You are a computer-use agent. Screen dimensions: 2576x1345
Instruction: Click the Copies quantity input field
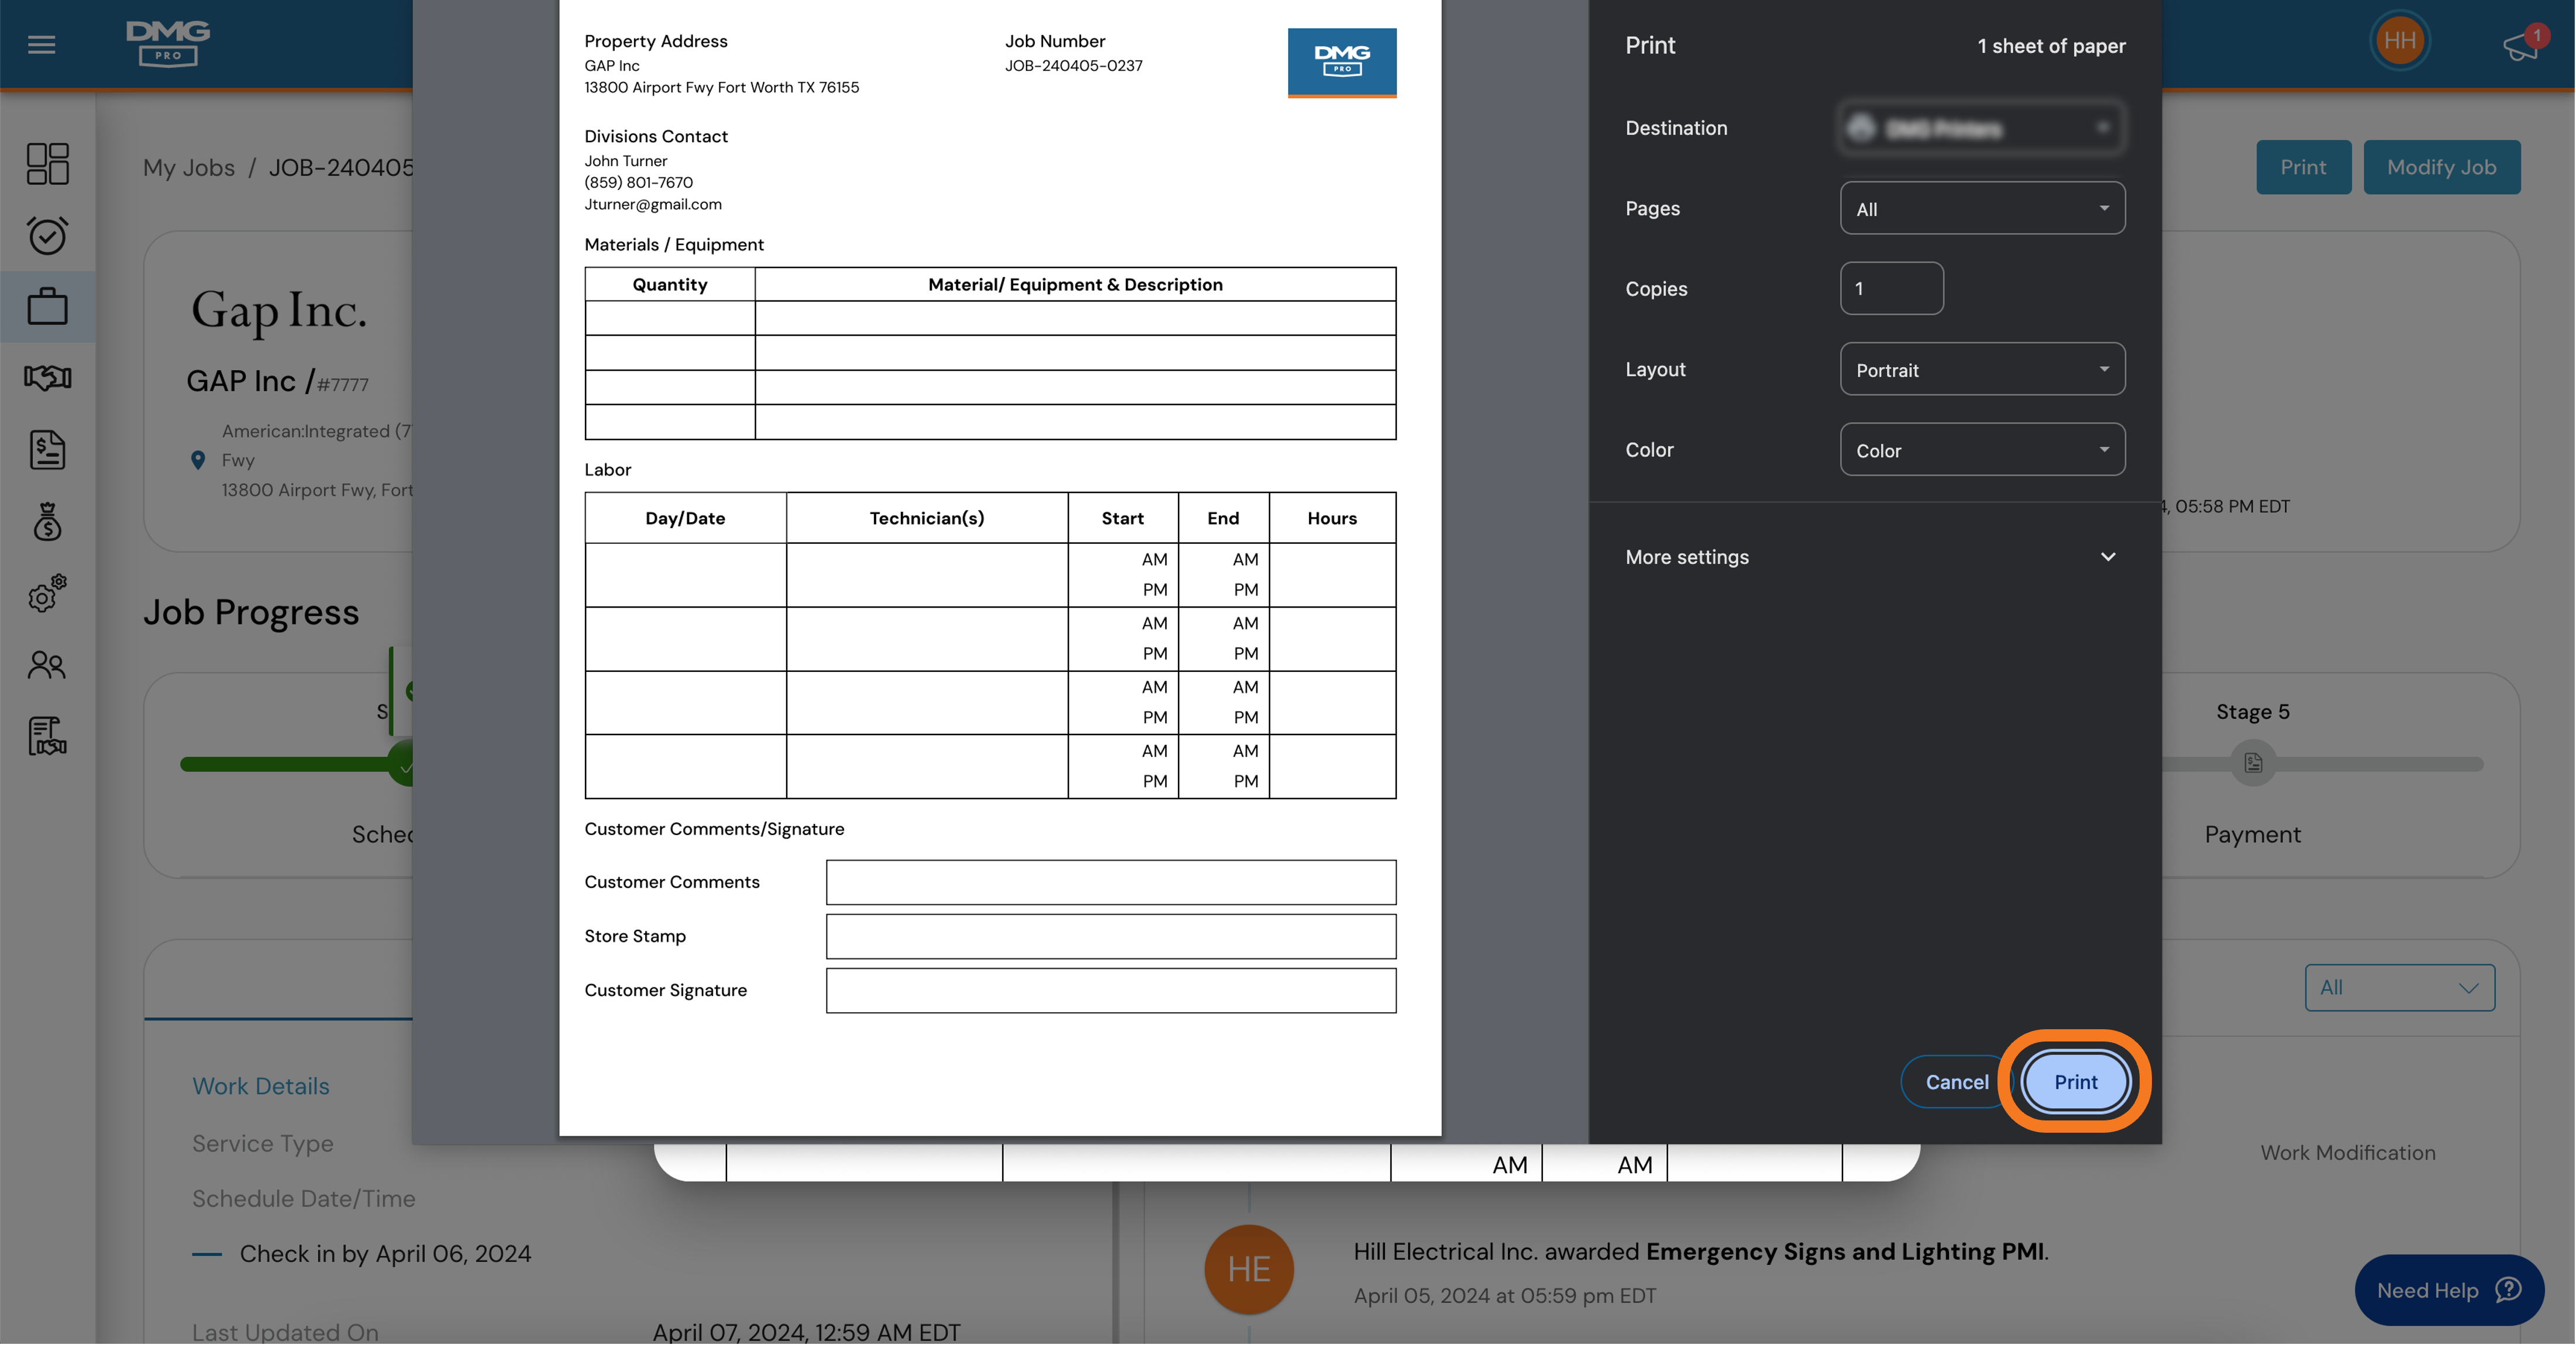1890,288
